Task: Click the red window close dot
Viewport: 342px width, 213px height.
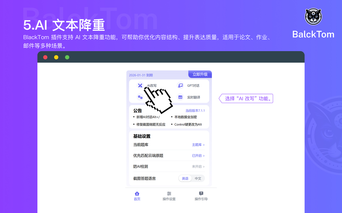Action: (x=45, y=57)
